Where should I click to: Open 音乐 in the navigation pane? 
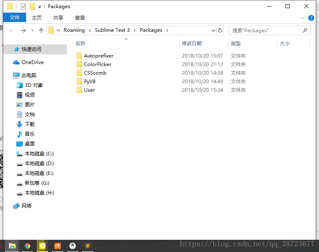[x=30, y=134]
